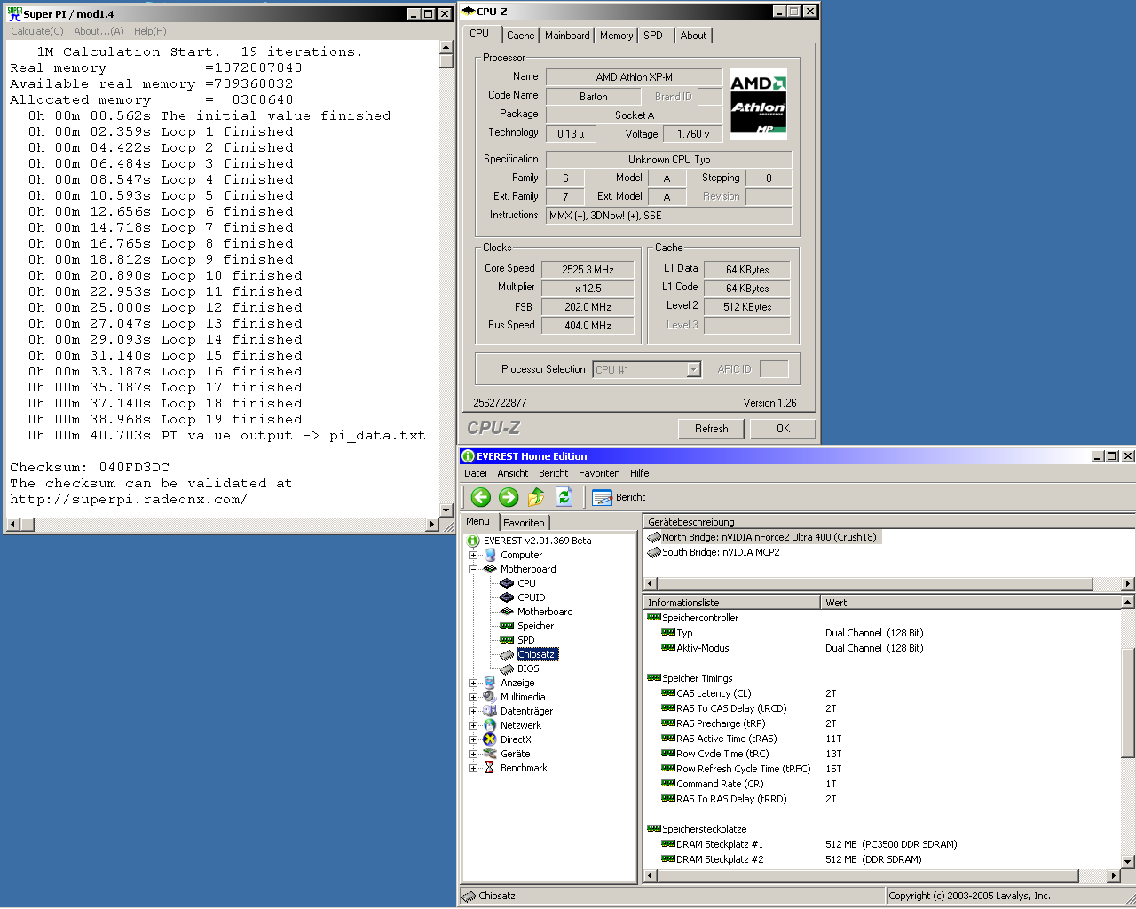The width and height of the screenshot is (1136, 909).
Task: Open Calculate(C) menu in Super PI
Action: pyautogui.click(x=36, y=31)
